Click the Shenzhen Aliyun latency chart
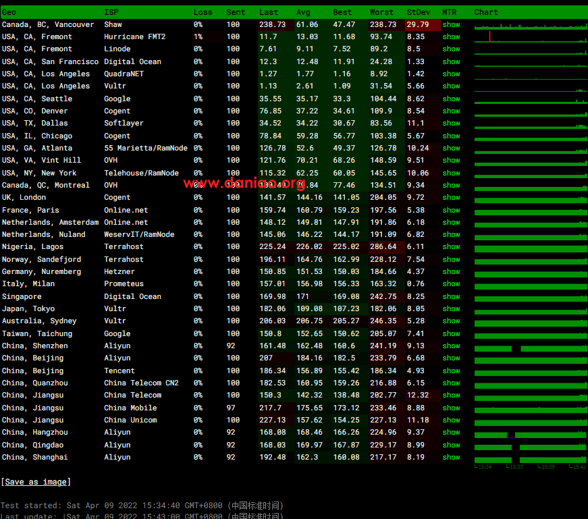 (x=531, y=348)
